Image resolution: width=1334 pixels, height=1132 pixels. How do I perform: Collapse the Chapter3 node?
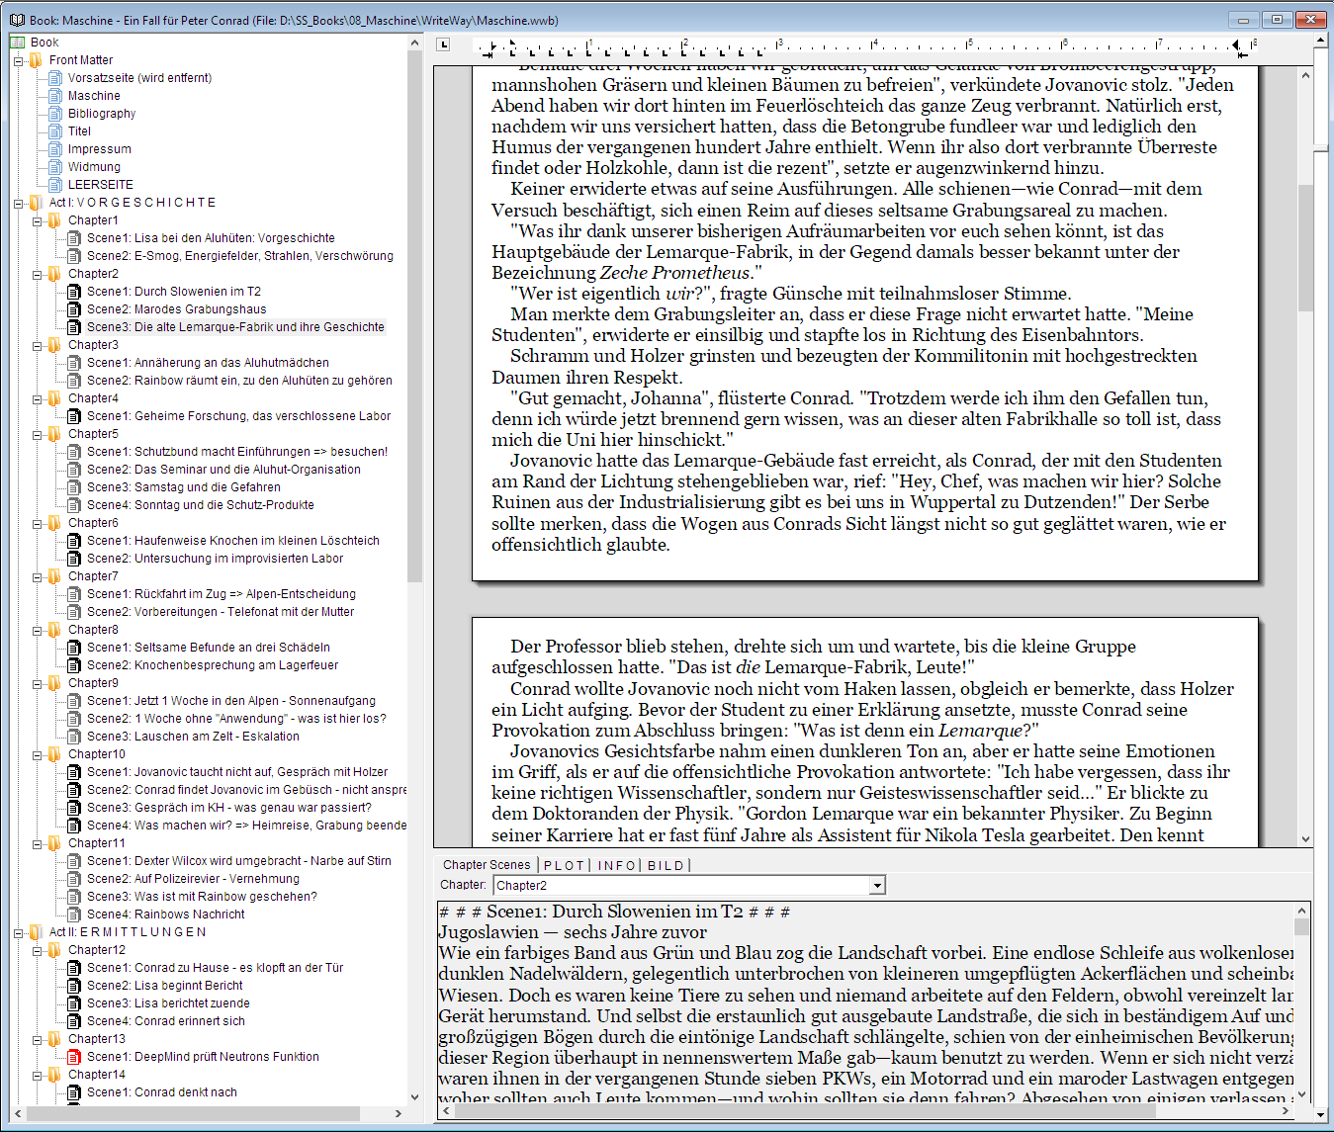[37, 345]
